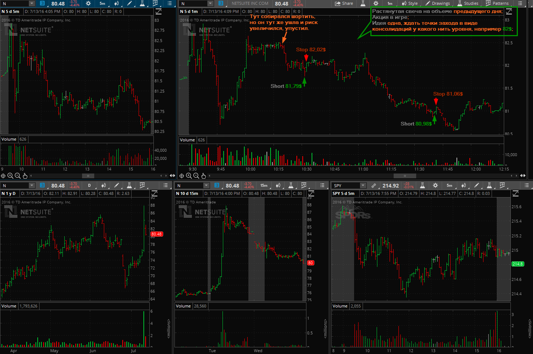Expand symbol dropdown arrow in N 1y D chart
This screenshot has width=533, height=354.
pyautogui.click(x=32, y=186)
